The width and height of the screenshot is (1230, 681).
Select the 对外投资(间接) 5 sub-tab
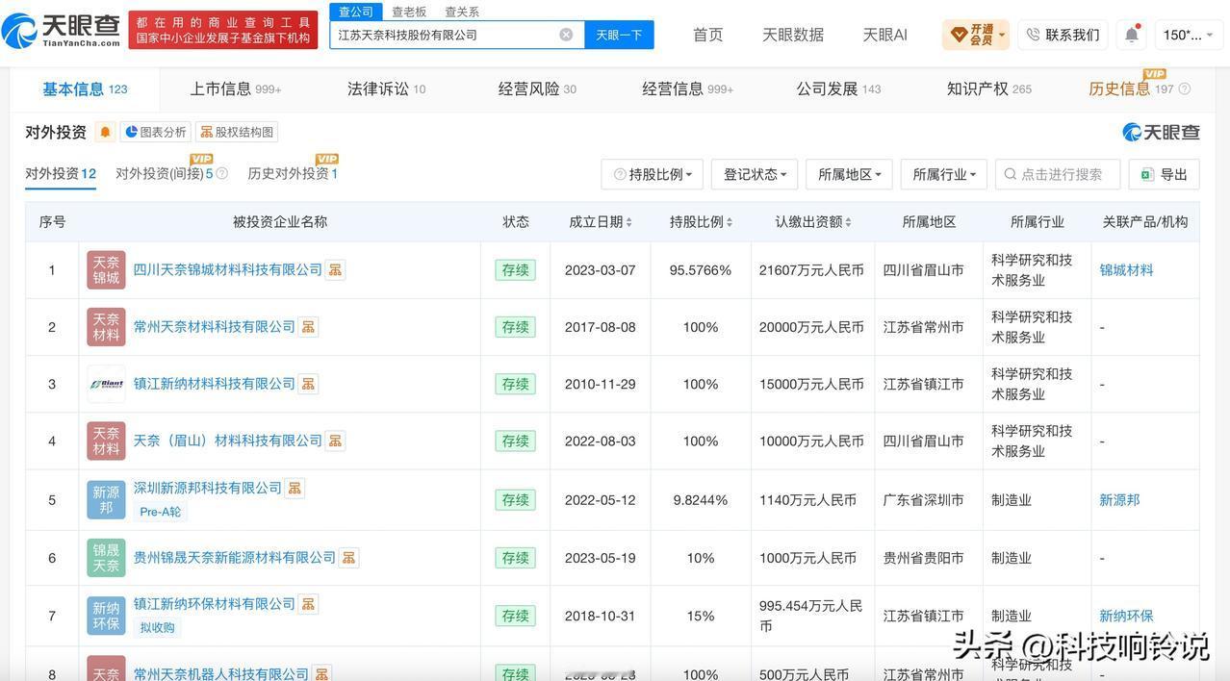pos(165,174)
